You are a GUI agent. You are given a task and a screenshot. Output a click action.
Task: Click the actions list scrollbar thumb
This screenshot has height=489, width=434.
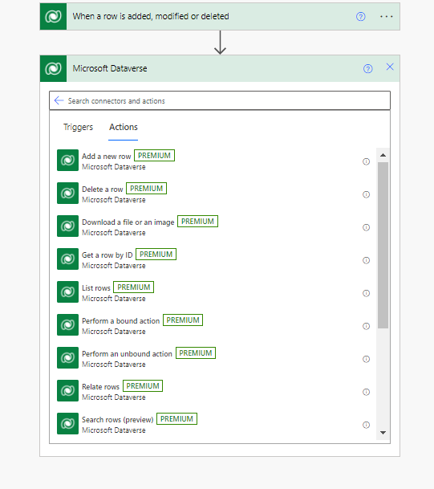click(x=383, y=245)
